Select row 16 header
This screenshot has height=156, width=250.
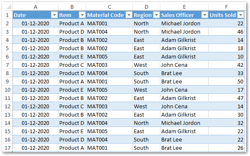coord(7,139)
